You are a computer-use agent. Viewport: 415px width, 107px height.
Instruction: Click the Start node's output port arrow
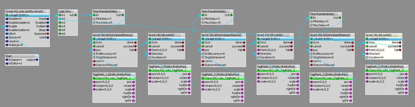(37, 60)
